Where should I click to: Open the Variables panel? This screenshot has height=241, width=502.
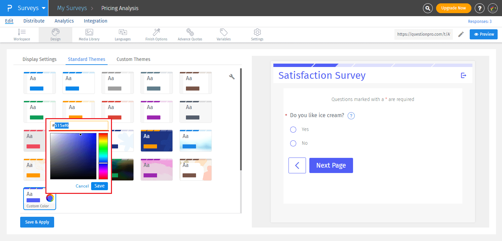(x=223, y=34)
